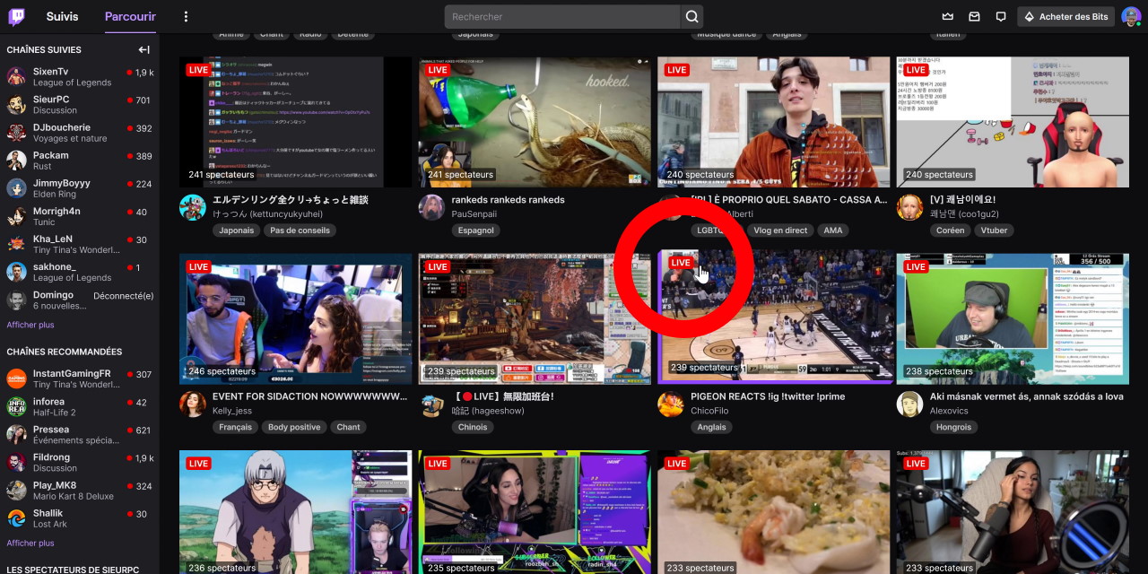This screenshot has width=1148, height=574.
Task: Click the Twitch logo home icon
Action: pos(17,16)
